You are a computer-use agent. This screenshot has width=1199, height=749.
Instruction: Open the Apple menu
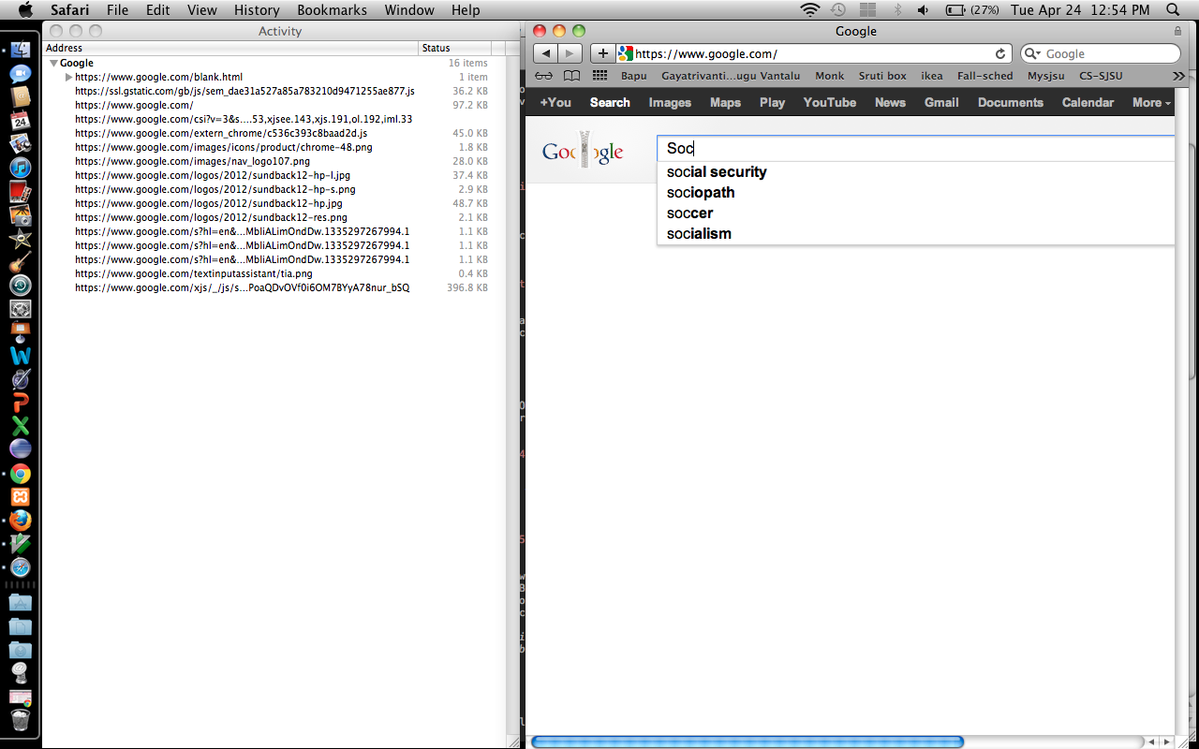click(25, 9)
